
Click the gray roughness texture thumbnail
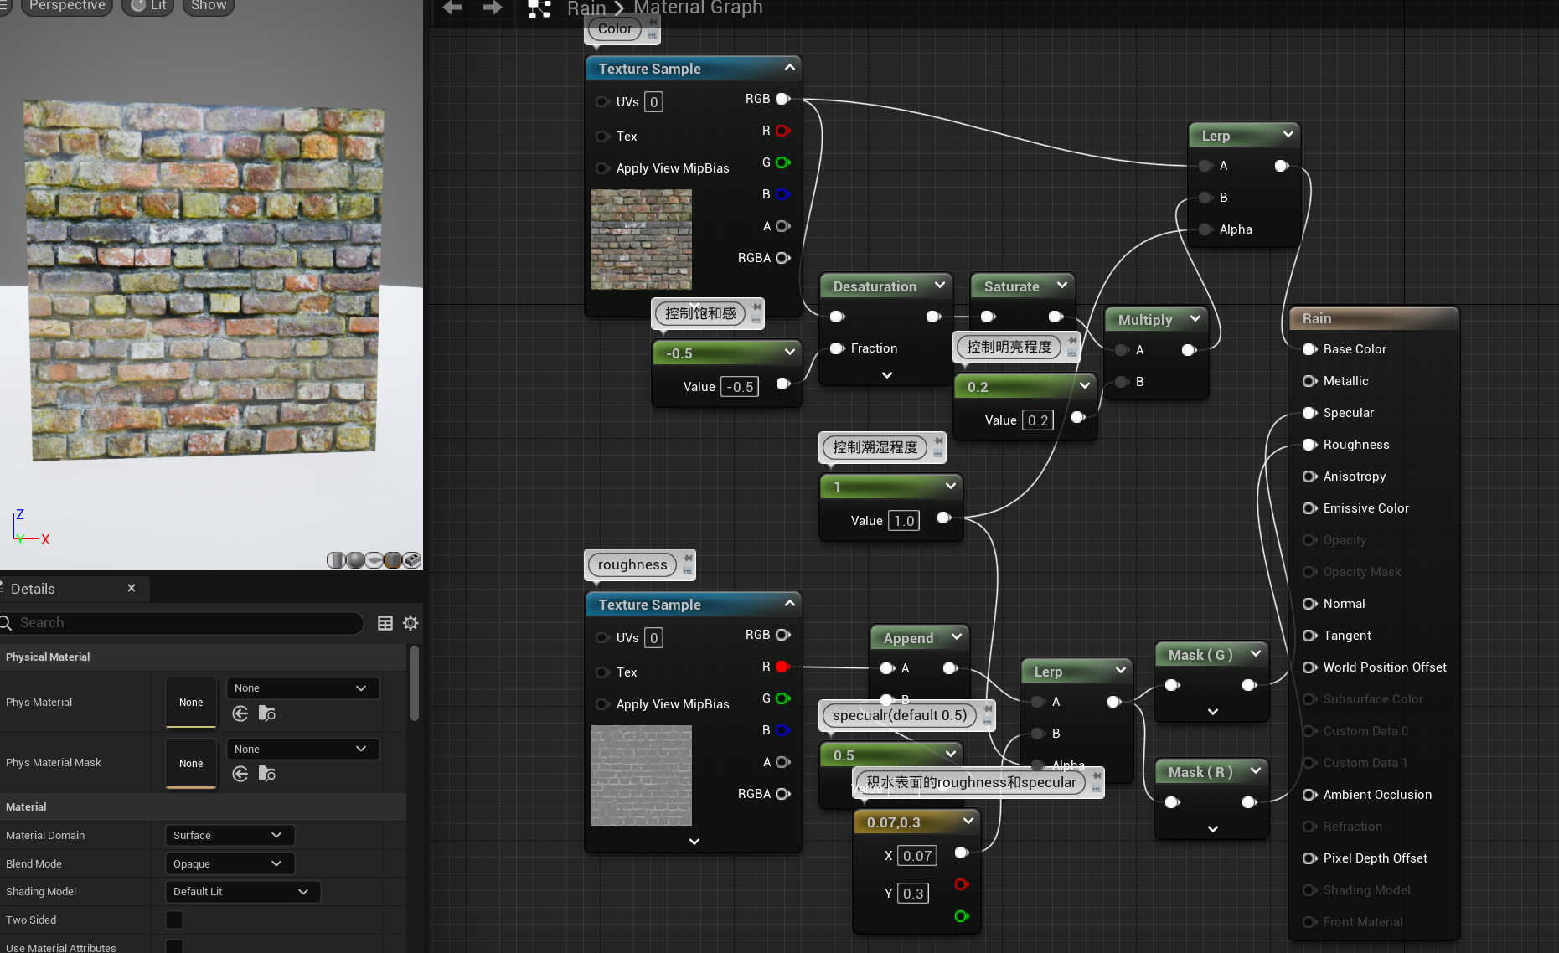pos(642,775)
